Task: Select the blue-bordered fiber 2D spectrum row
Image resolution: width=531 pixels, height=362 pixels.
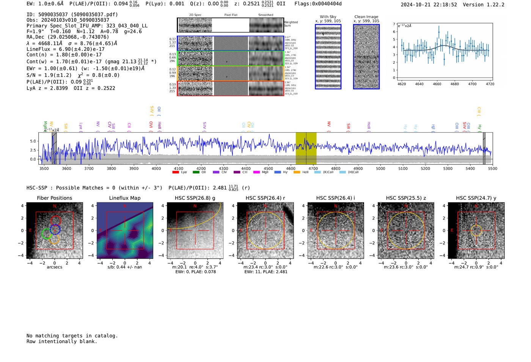Action: pyautogui.click(x=230, y=43)
